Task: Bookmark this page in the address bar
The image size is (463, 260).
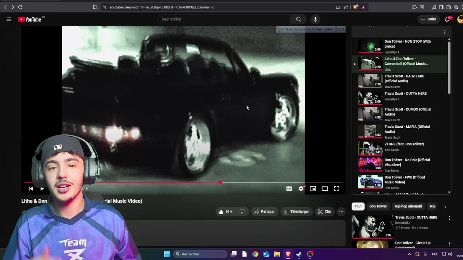Action: 95,7
